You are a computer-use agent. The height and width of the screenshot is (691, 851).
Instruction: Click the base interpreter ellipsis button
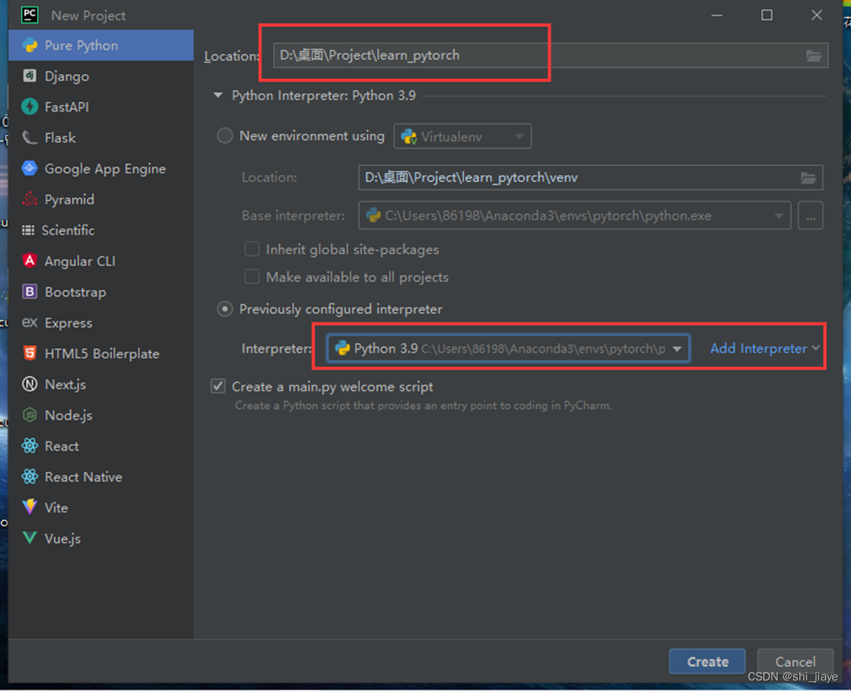tap(810, 216)
